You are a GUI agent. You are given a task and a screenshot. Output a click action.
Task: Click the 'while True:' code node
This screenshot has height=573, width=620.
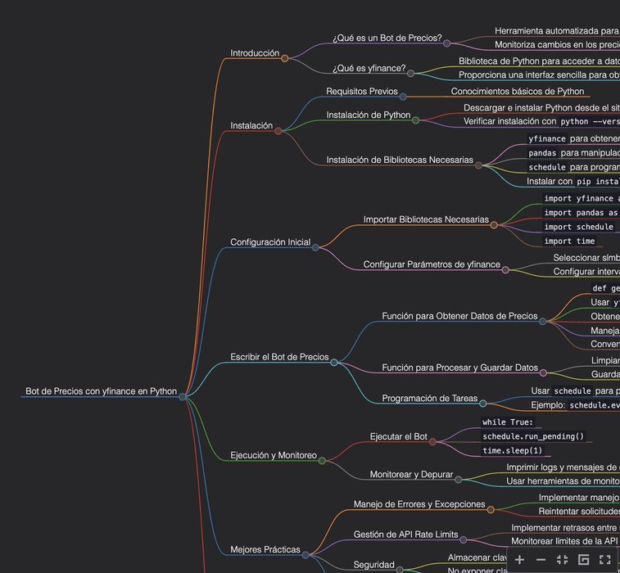pos(508,422)
